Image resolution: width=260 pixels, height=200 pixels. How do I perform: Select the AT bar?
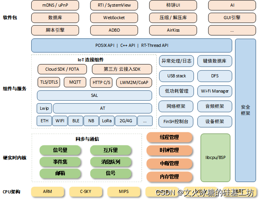coord(102,108)
